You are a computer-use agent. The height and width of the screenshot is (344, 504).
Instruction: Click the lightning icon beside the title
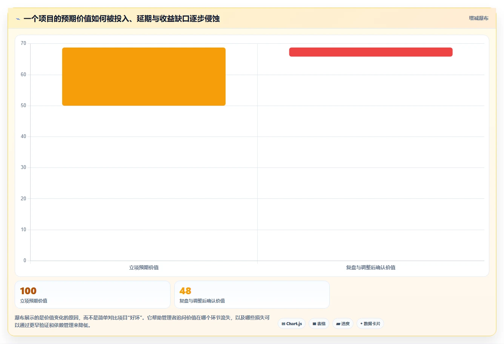coord(18,19)
